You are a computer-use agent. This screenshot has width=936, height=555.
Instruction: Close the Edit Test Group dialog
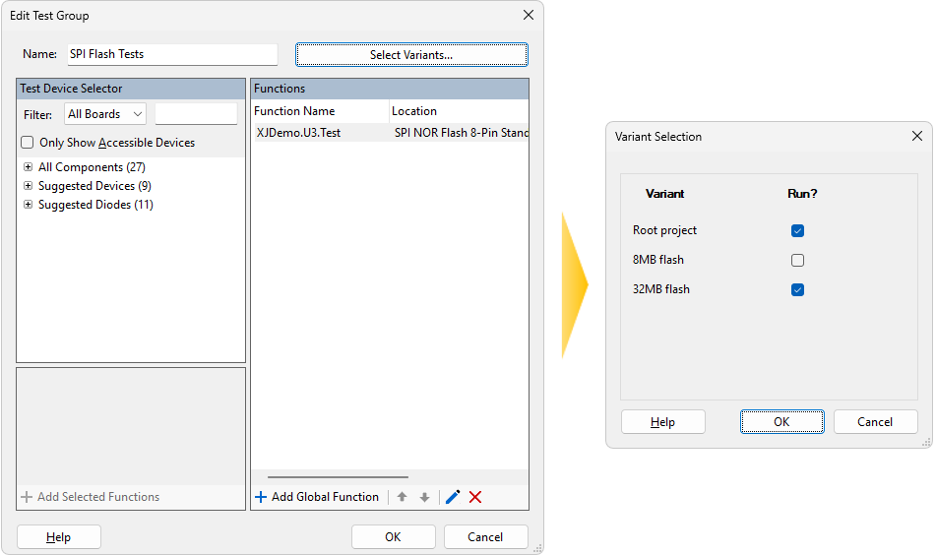tap(529, 16)
